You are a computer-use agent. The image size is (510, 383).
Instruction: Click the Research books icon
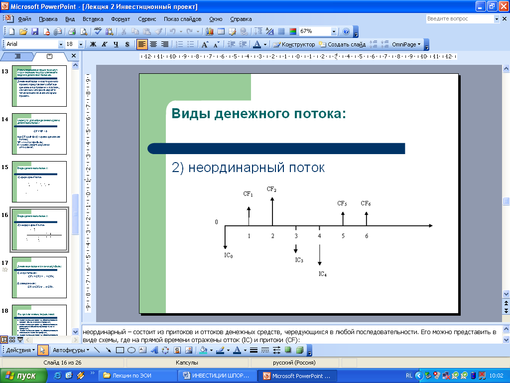[x=110, y=31]
